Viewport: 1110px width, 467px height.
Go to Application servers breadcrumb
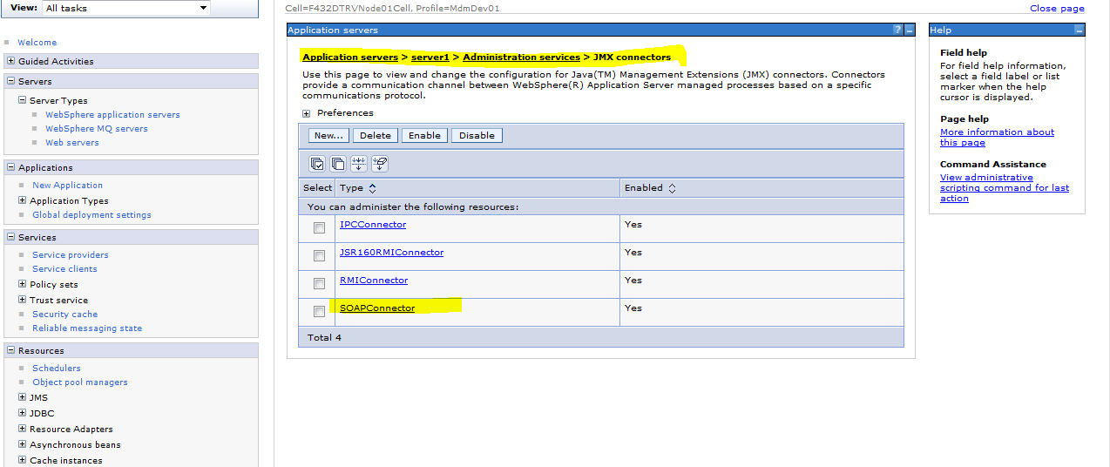click(350, 57)
